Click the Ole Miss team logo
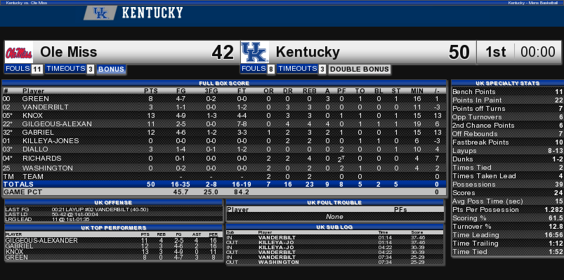Image resolution: width=564 pixels, height=280 pixels. click(19, 53)
